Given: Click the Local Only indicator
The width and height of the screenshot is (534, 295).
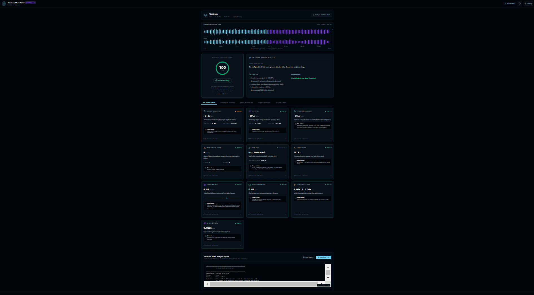Looking at the screenshot, I should click(510, 4).
